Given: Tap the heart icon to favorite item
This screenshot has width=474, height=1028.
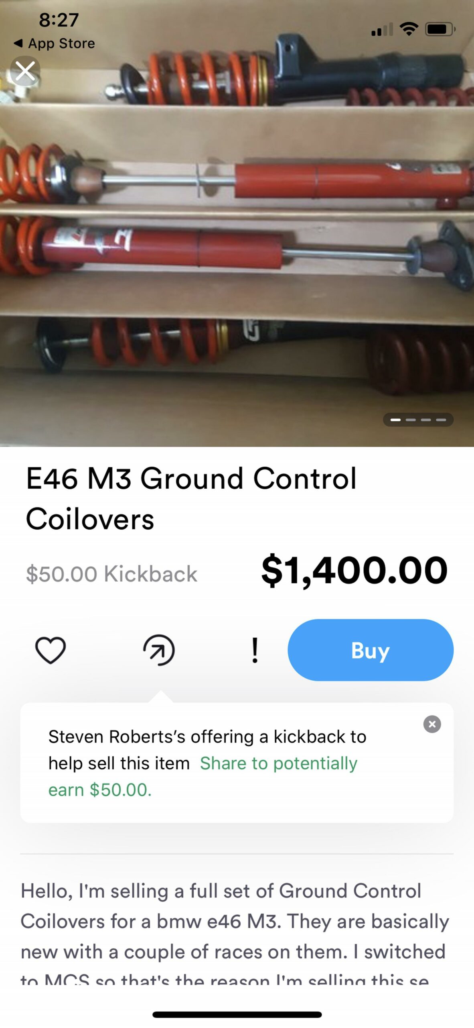Looking at the screenshot, I should pos(51,650).
